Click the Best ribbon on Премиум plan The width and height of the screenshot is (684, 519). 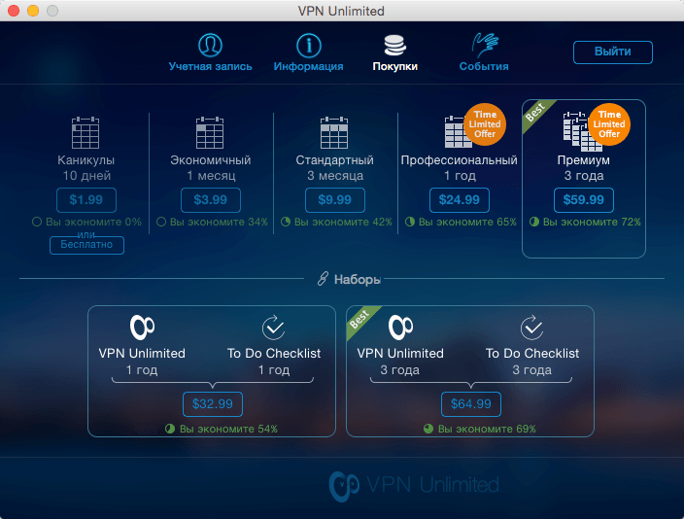(x=535, y=113)
